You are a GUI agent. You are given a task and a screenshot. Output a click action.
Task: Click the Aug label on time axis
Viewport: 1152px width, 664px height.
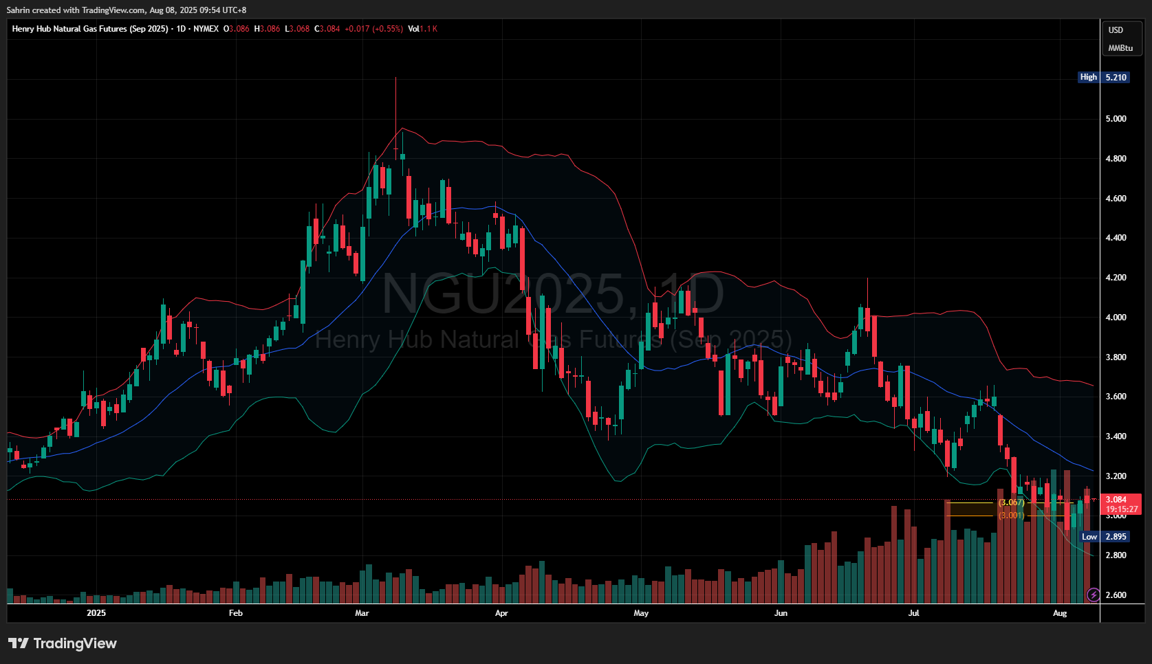point(1060,613)
